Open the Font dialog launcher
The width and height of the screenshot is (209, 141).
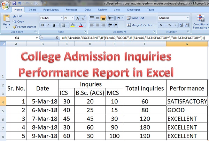[x=85, y=32]
